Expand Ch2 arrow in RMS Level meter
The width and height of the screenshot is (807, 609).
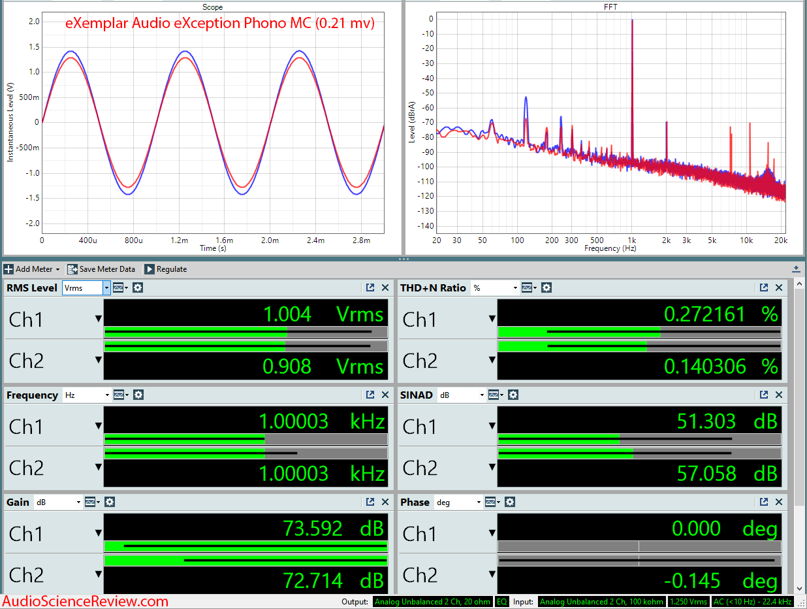[99, 360]
